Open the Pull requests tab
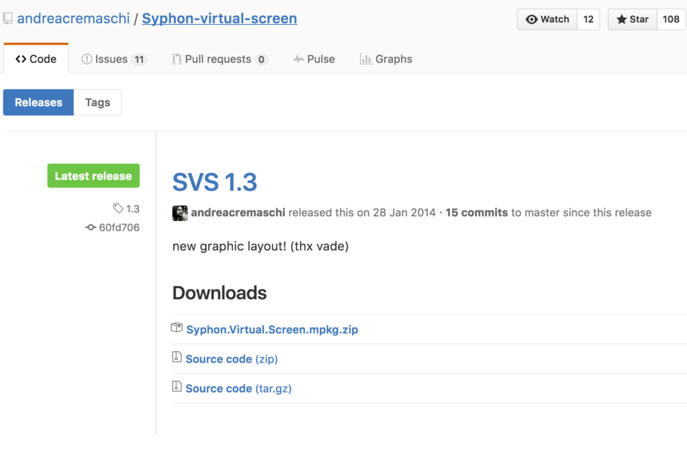This screenshot has width=687, height=449. pyautogui.click(x=219, y=59)
